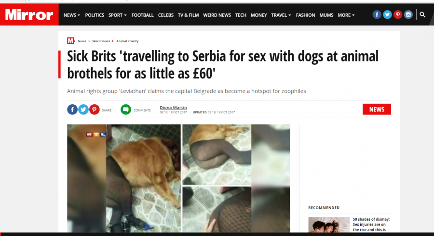Go to the WEIRD NEWS section
The width and height of the screenshot is (434, 236).
pos(217,15)
